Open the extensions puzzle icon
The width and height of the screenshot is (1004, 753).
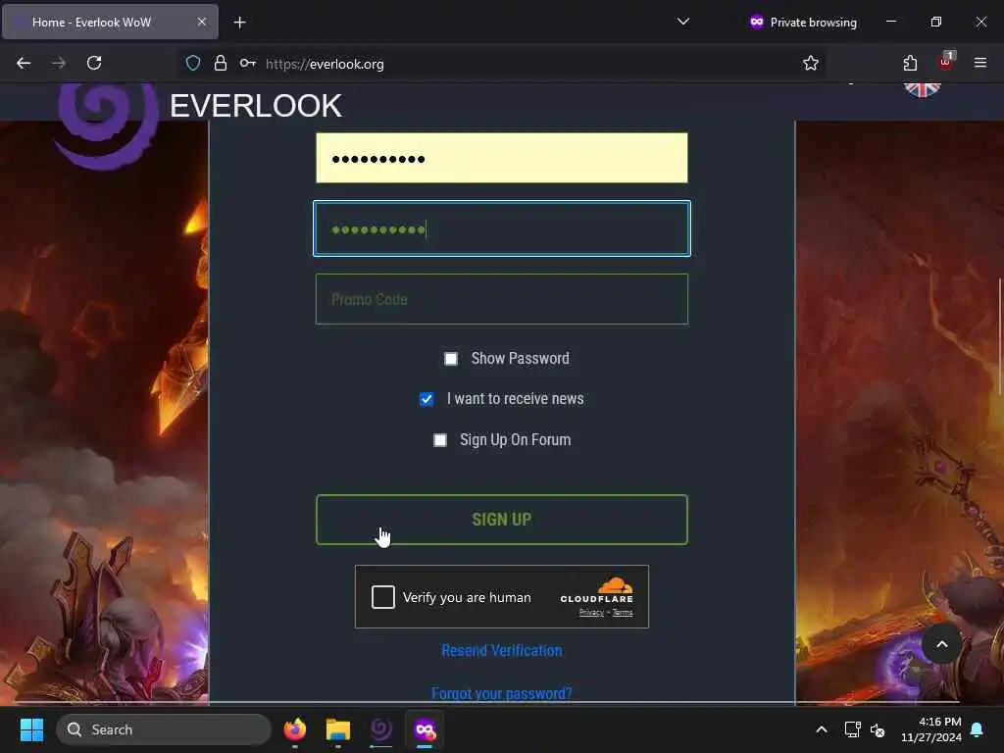tap(910, 63)
